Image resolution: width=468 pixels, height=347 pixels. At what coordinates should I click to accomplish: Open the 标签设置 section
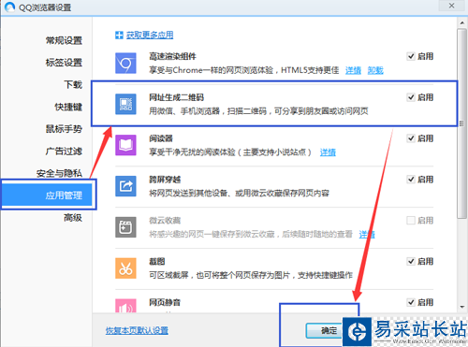click(64, 63)
